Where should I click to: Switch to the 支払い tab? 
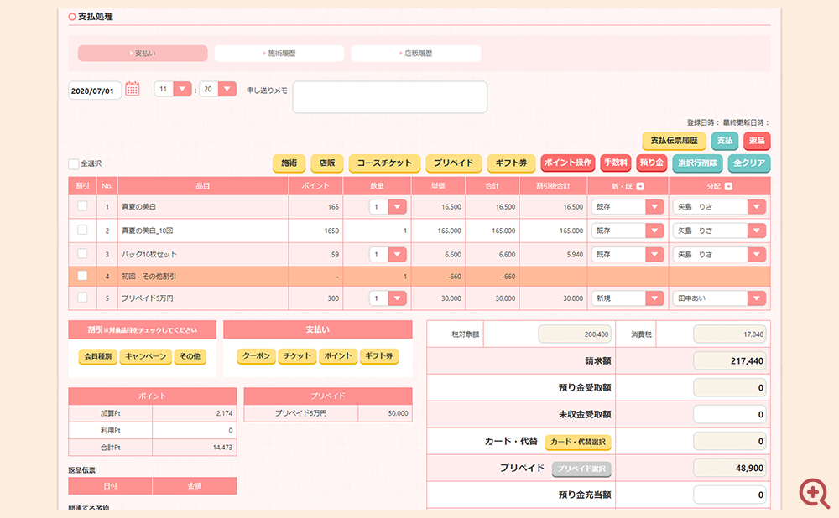[143, 54]
